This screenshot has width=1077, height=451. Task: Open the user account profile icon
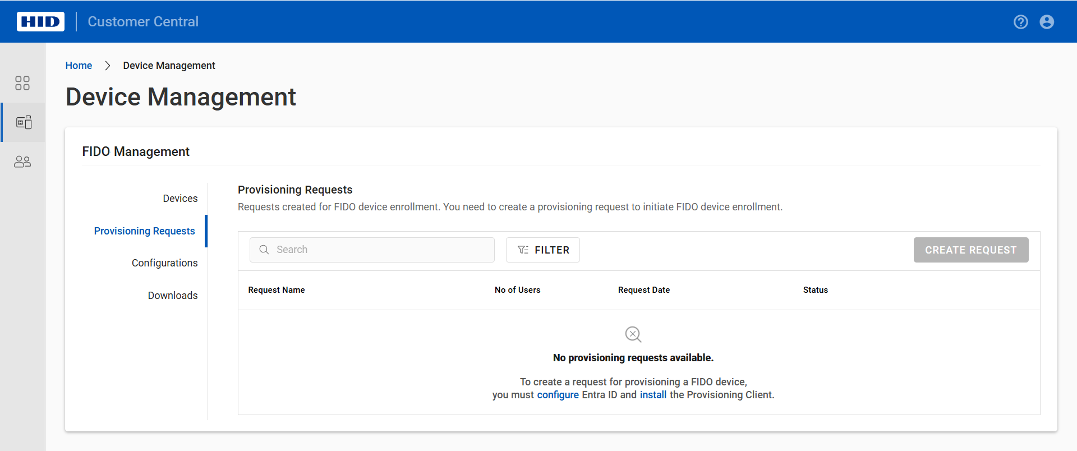coord(1046,22)
